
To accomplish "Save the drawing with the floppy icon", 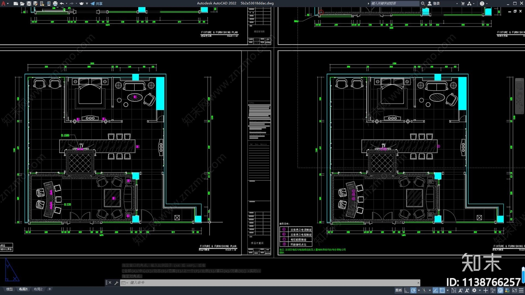I will 29,4.
